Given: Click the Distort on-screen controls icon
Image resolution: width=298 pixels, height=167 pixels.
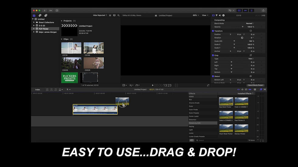Looking at the screenshot, I should tap(251, 76).
